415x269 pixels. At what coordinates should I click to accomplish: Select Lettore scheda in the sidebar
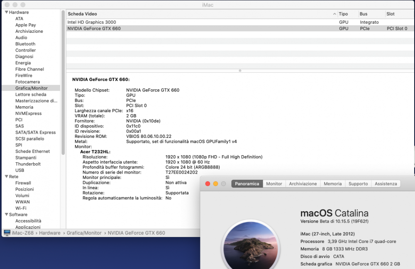point(31,95)
